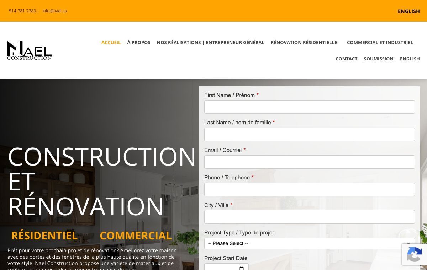Click the Construction et Rénovation headline

(102, 181)
